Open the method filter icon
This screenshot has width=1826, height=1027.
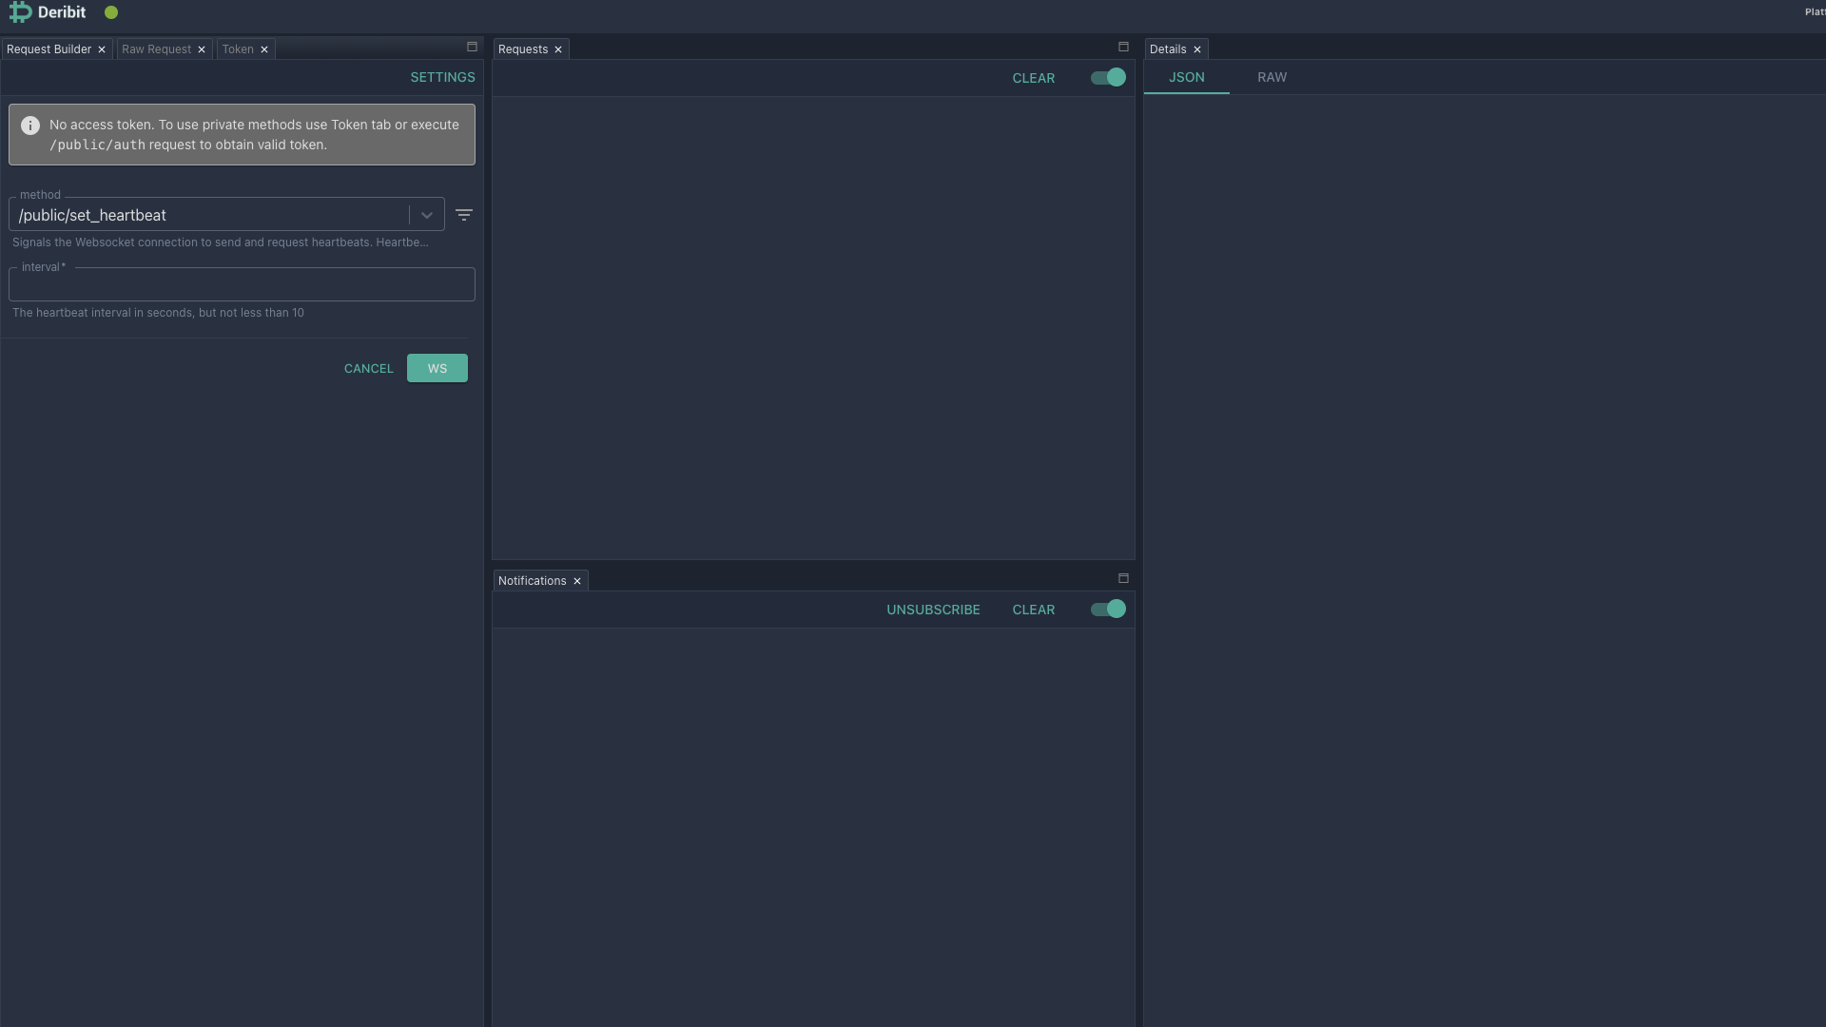(464, 215)
